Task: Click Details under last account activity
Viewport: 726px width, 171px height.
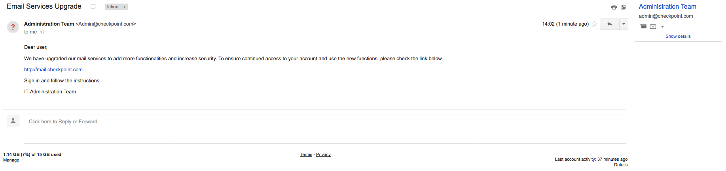Action: pyautogui.click(x=621, y=165)
